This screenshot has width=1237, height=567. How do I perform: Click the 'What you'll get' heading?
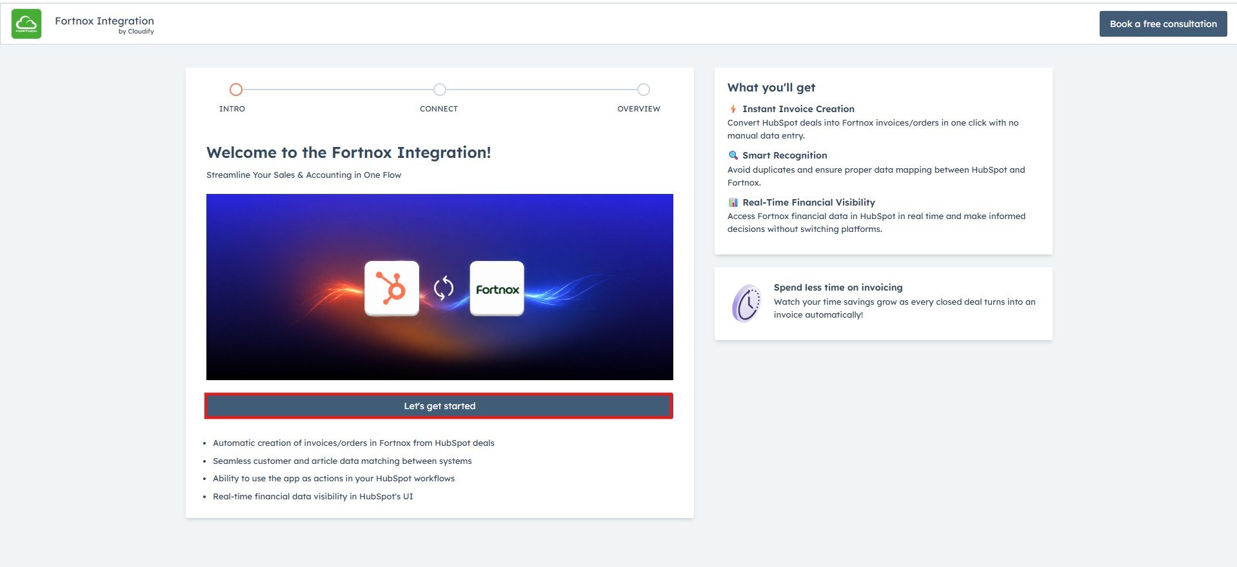[x=771, y=88]
